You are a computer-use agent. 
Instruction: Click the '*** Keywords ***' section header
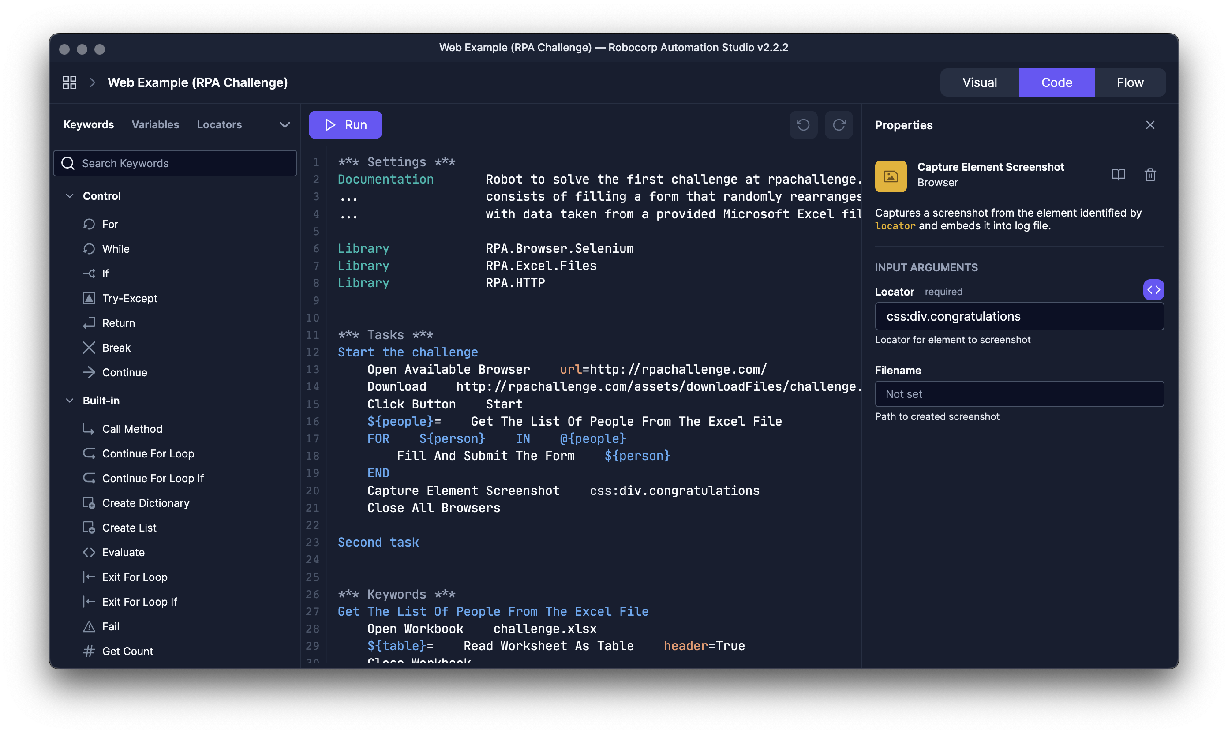pyautogui.click(x=397, y=594)
